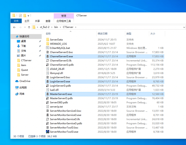This screenshot has height=145, width=186.
Task: Click the OneDrive cloud icon in sidebar
Action: 17,81
